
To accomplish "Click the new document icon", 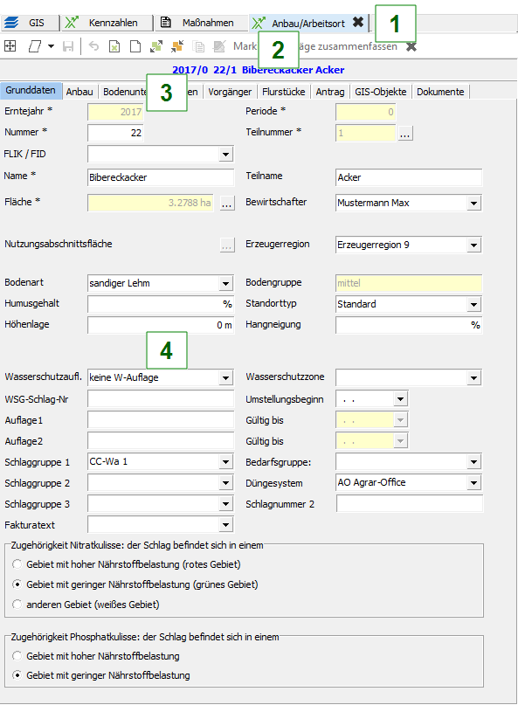I will coord(135,46).
